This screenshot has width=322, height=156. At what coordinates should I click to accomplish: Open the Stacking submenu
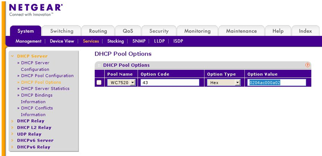click(115, 41)
